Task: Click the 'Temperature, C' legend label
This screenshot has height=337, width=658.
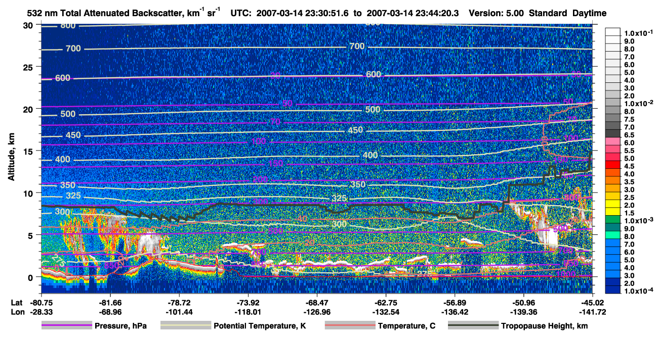Action: tap(406, 326)
